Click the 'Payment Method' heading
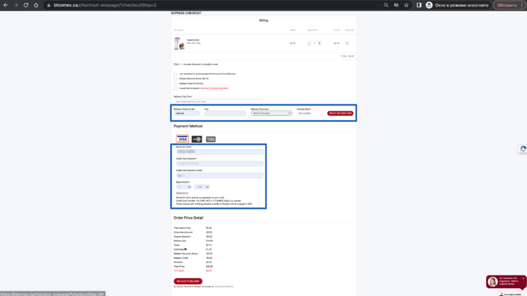527x296 pixels. coord(188,126)
